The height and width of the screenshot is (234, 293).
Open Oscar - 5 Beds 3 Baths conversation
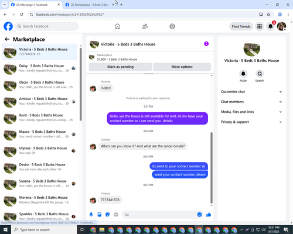click(x=39, y=85)
